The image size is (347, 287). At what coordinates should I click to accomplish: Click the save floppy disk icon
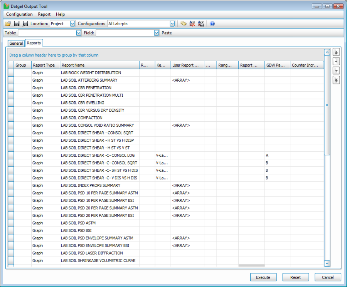click(17, 24)
